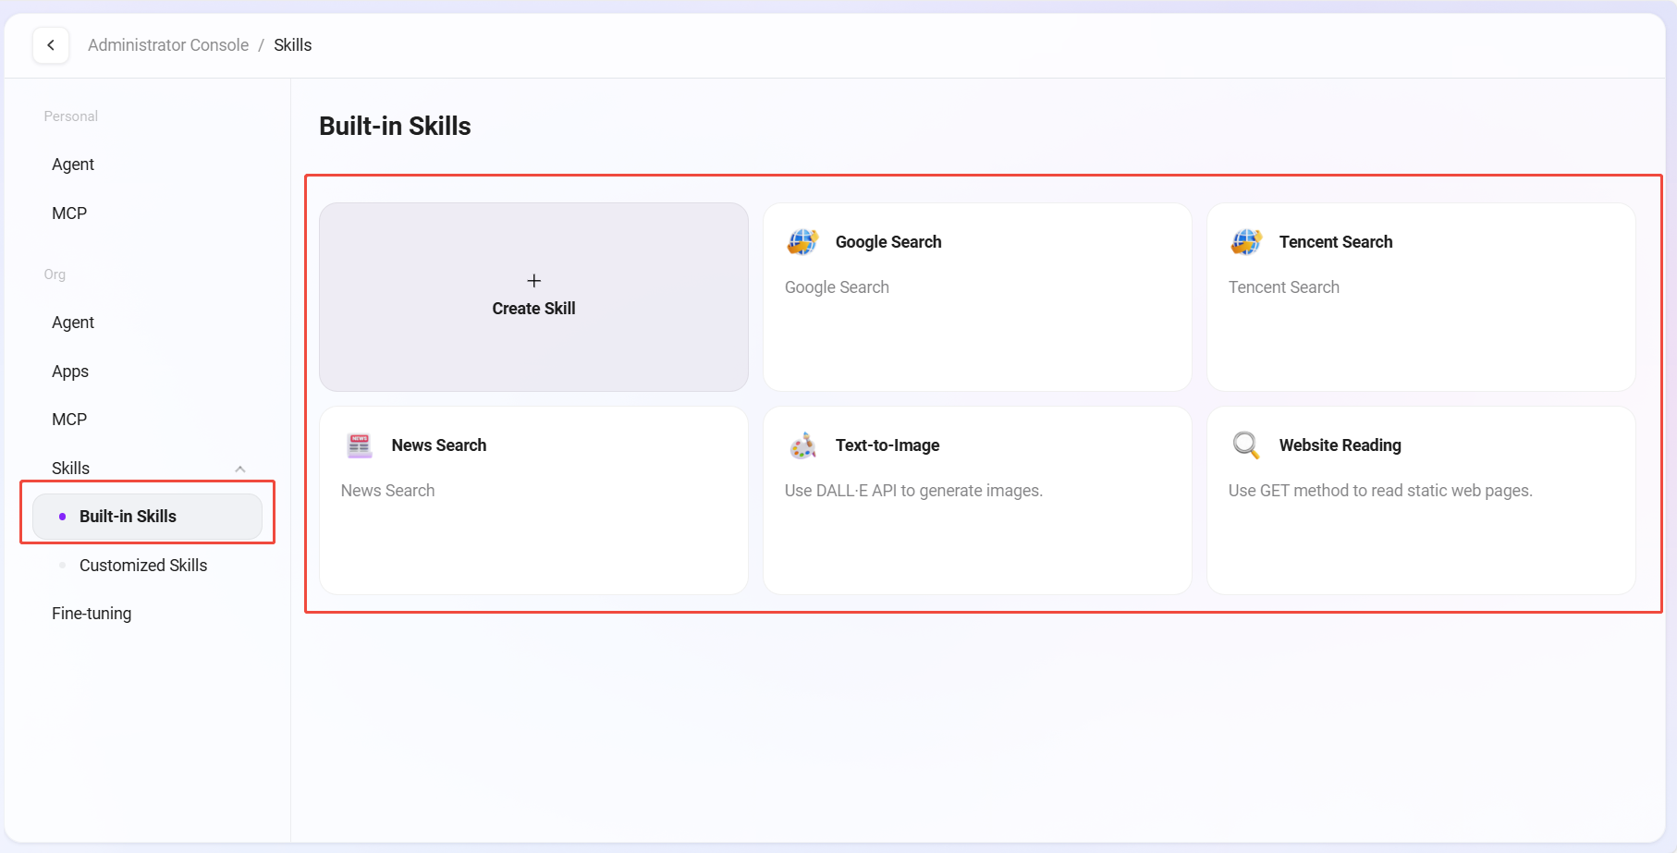Screen dimensions: 1677x853
Task: Go to Apps in sidebar
Action: [x=70, y=372]
